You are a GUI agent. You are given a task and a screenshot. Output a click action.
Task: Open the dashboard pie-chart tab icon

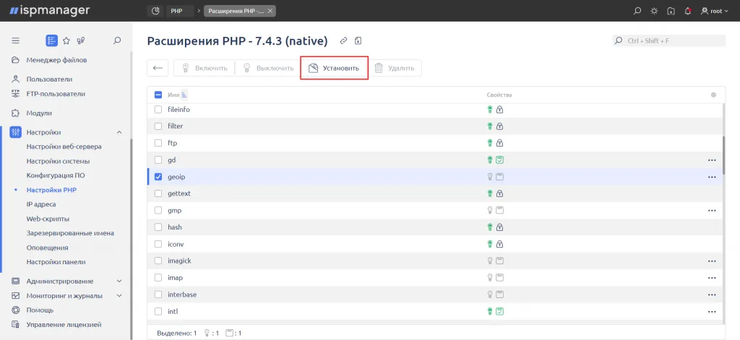(x=156, y=11)
